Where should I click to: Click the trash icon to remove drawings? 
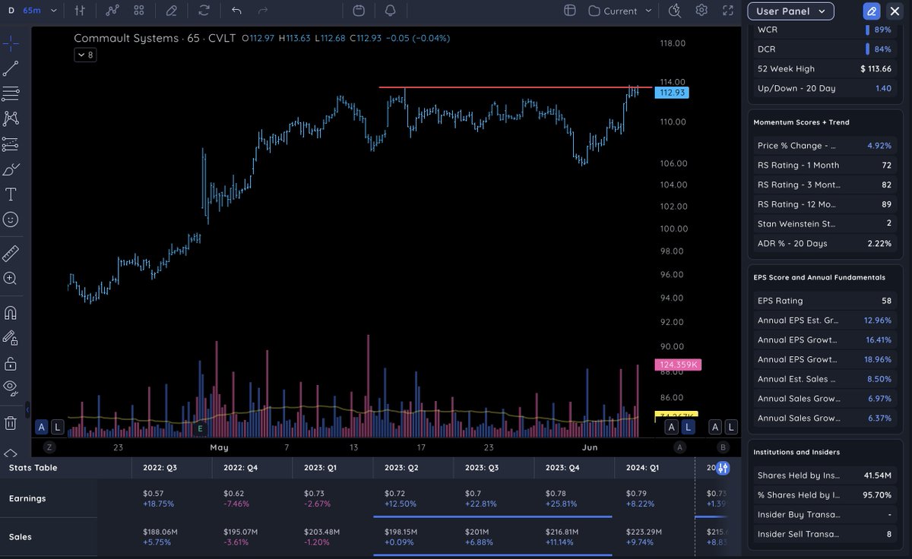coord(11,422)
